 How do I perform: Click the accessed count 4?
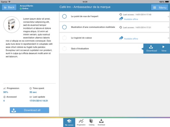[x=4, y=101]
